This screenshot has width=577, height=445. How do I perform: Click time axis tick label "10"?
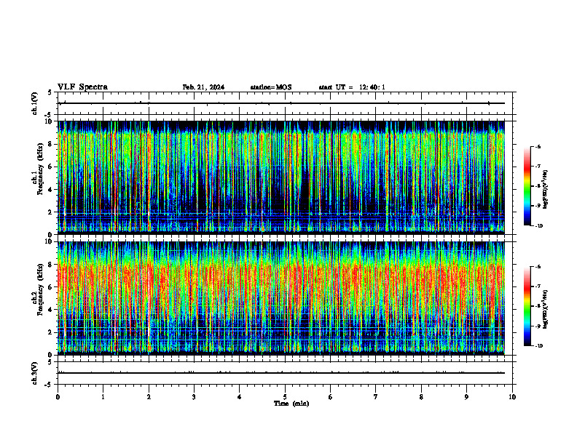pos(512,397)
